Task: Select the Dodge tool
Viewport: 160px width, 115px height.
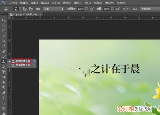Action: click(4, 87)
